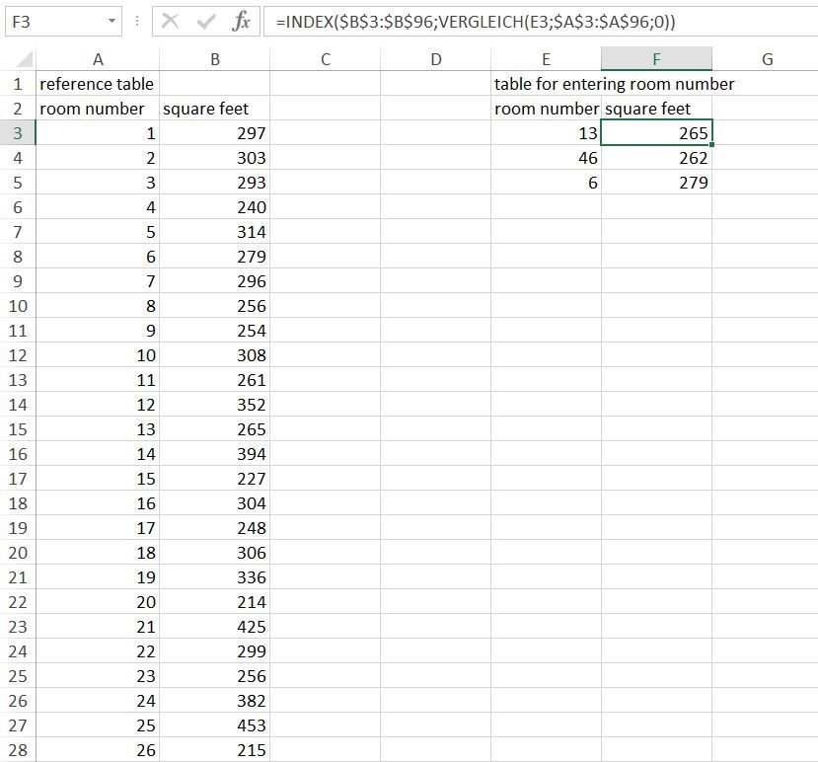818x762 pixels.
Task: Click 'square feet' header in column B
Action: (x=214, y=109)
